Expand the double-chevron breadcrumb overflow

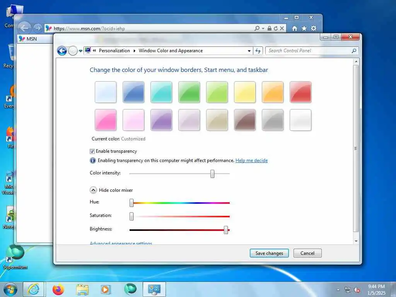tap(94, 51)
